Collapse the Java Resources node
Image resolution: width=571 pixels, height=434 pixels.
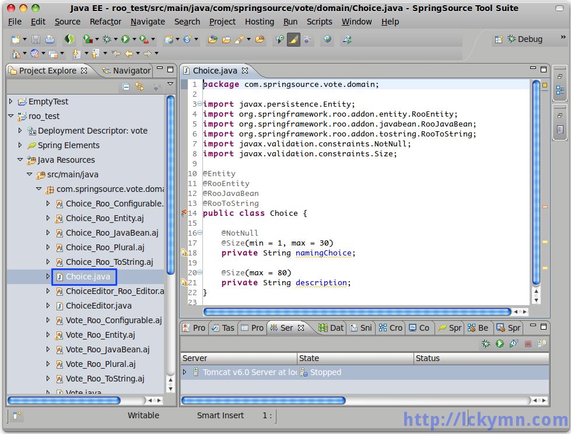point(20,159)
